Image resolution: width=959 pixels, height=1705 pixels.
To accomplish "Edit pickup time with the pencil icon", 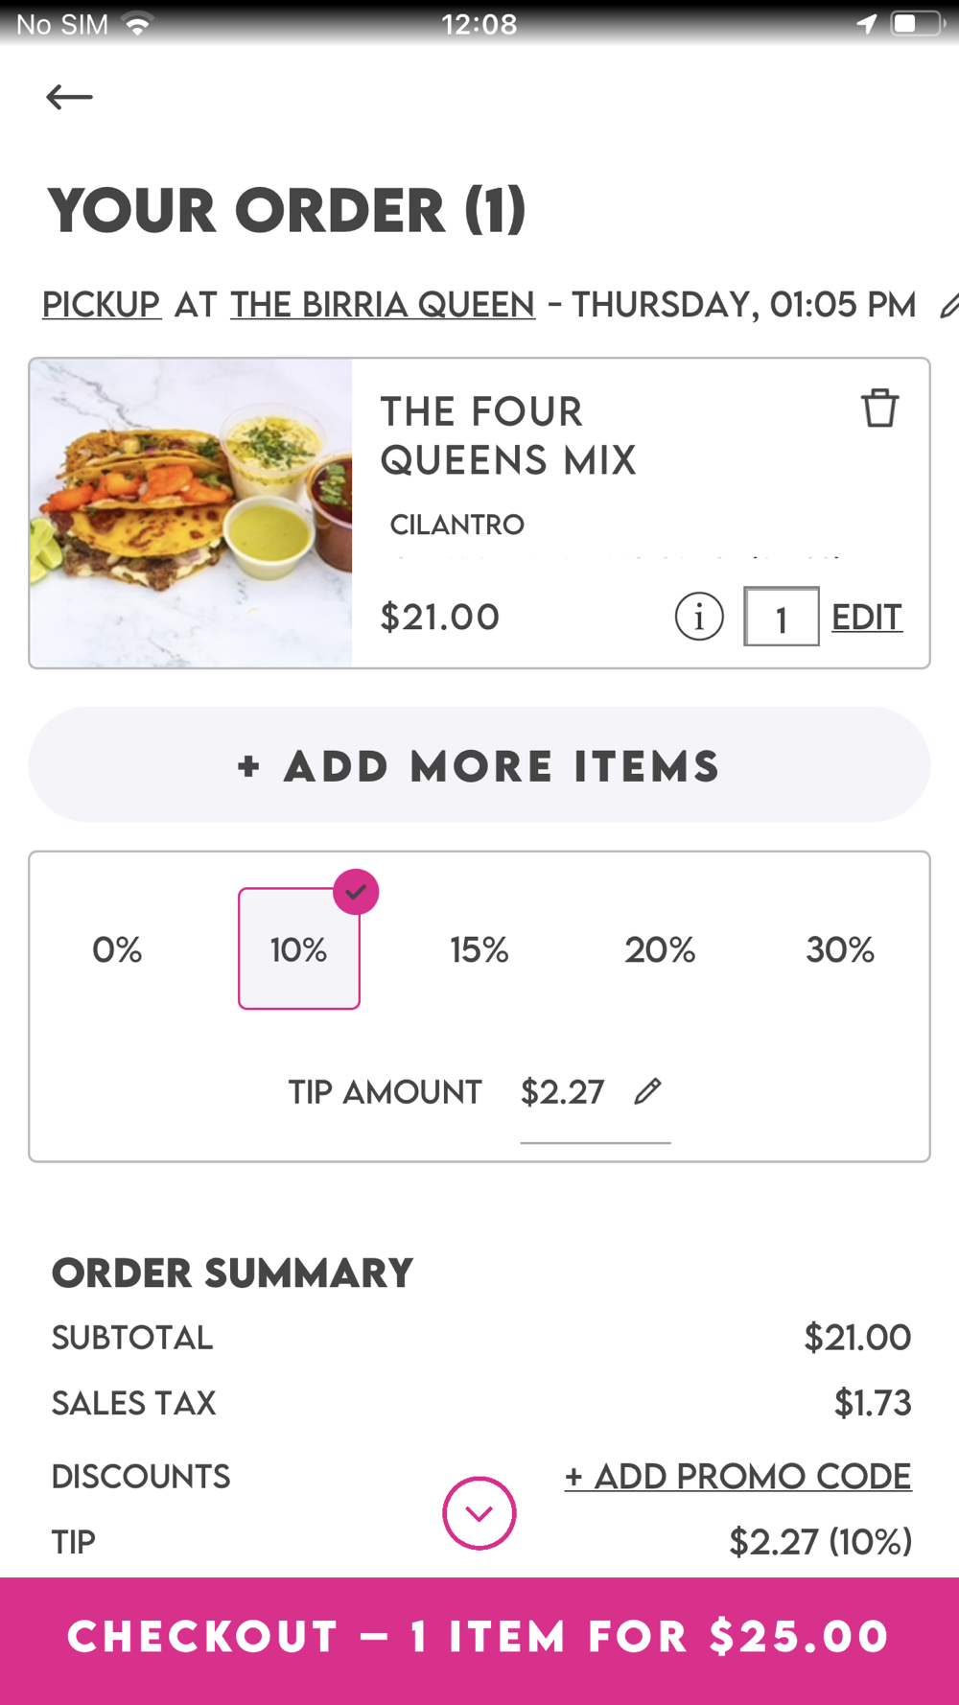I will click(947, 306).
